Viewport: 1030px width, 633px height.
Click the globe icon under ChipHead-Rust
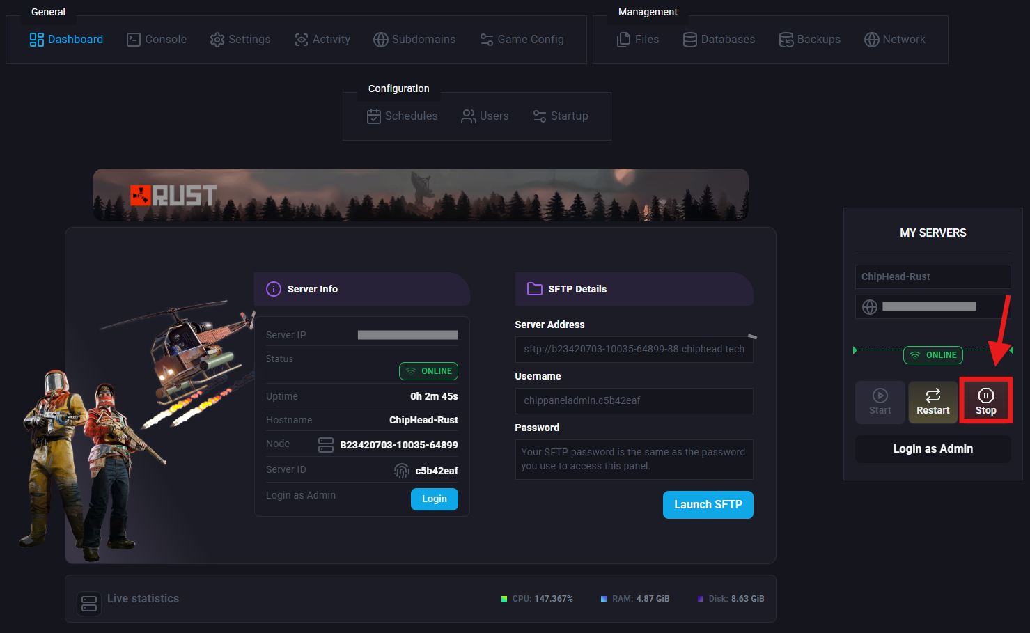870,307
